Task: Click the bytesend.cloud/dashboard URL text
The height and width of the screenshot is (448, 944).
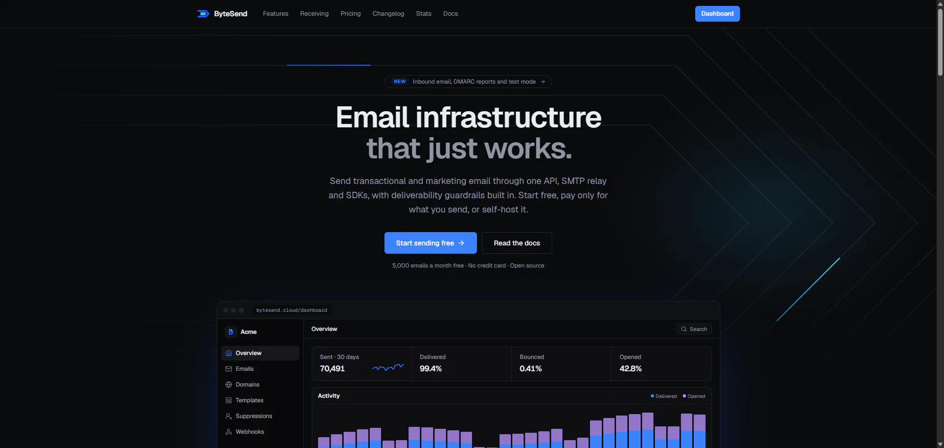Action: (x=292, y=310)
